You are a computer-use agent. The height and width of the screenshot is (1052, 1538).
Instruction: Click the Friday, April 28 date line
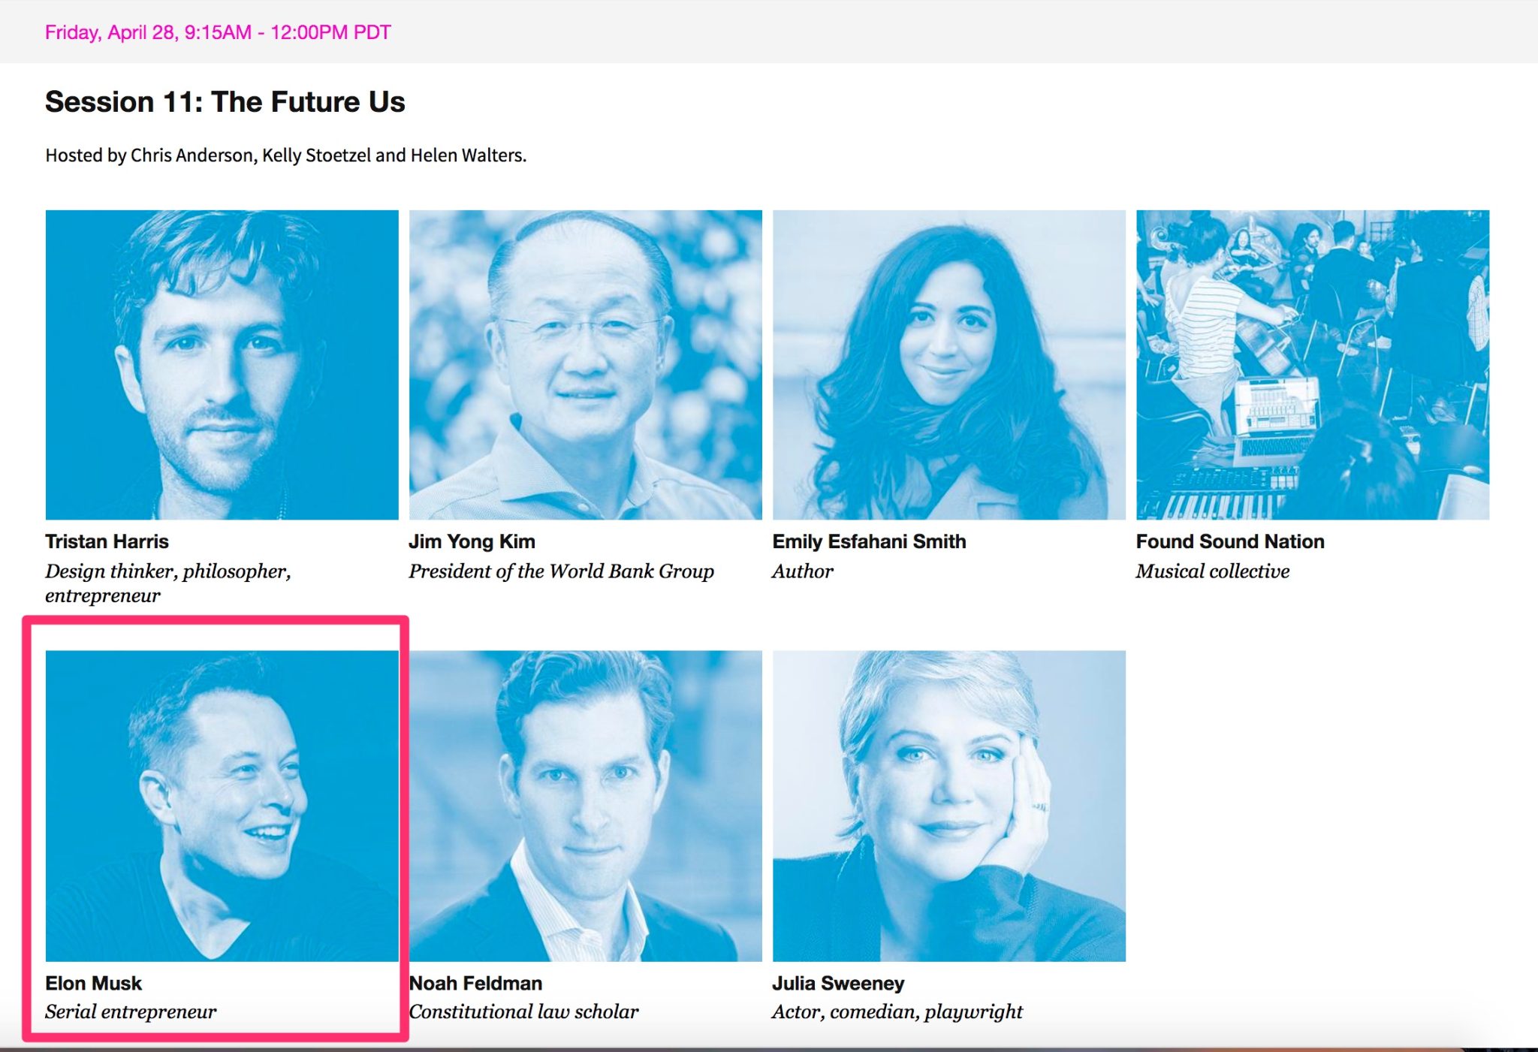[x=218, y=32]
